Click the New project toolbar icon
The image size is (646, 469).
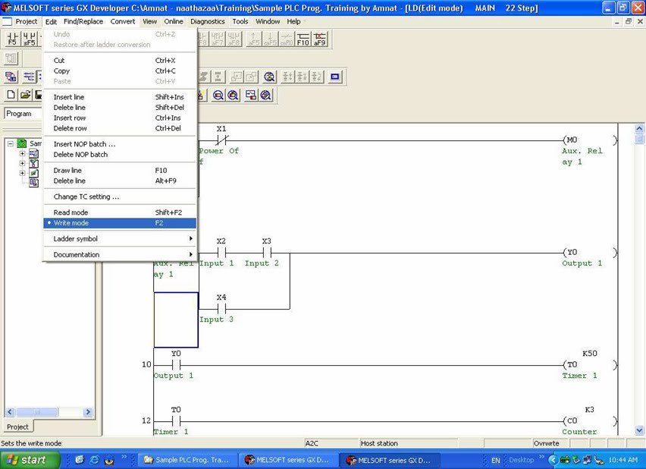click(11, 95)
